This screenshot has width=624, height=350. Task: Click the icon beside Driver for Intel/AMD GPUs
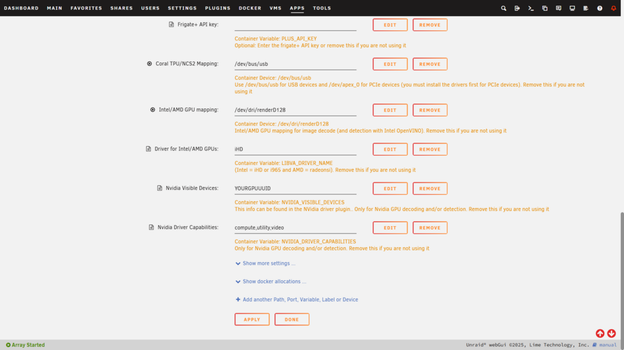coord(149,149)
